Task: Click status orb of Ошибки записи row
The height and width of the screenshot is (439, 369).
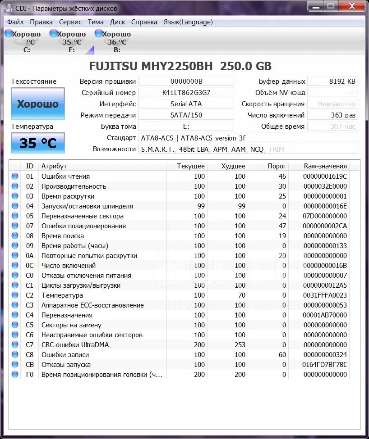Action: point(15,354)
